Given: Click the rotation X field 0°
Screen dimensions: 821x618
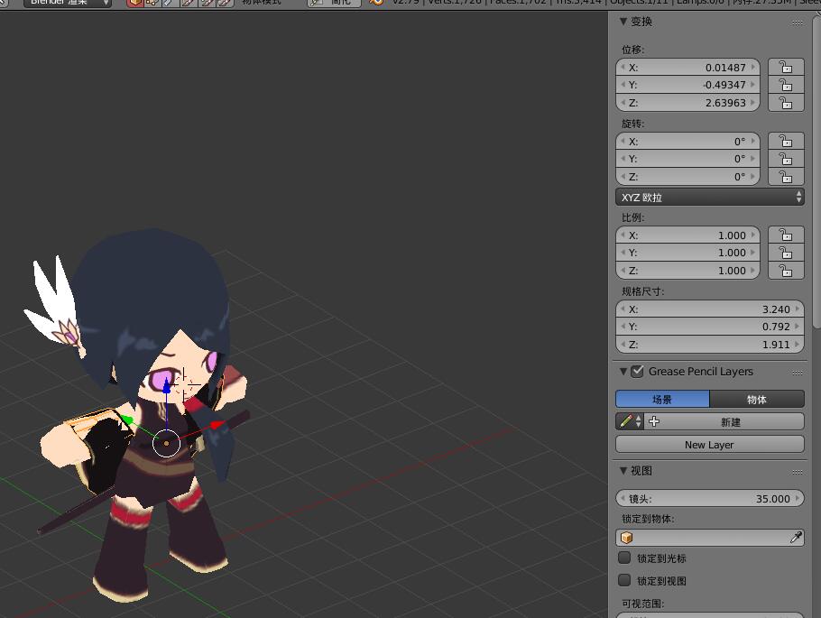Looking at the screenshot, I should coord(687,142).
